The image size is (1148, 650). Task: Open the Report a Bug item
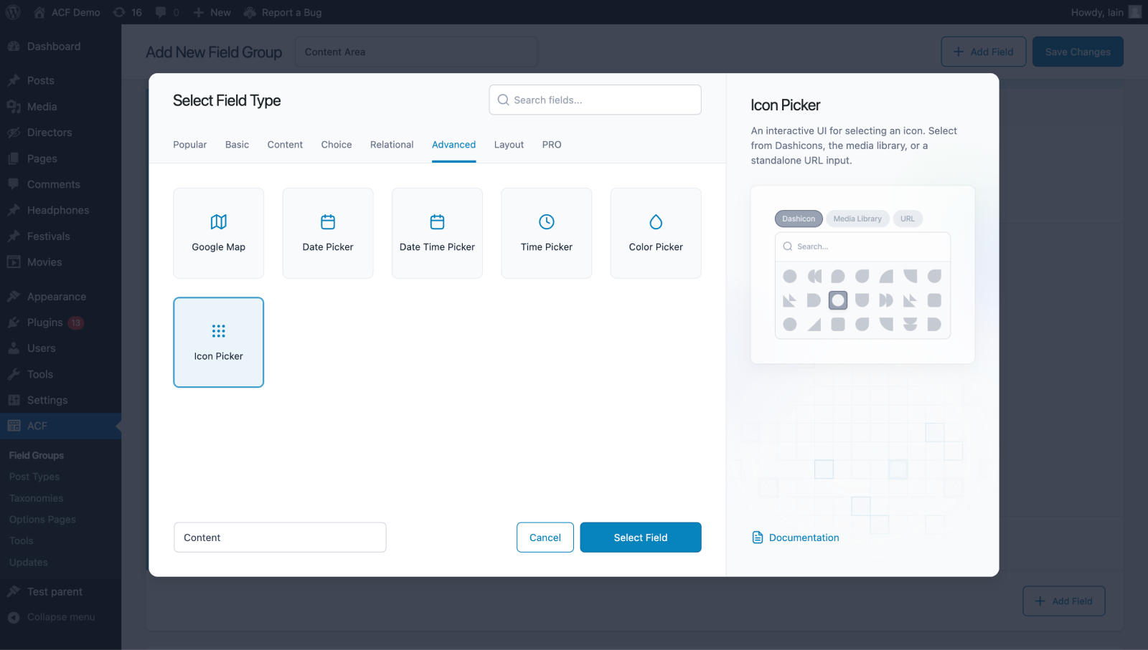click(x=283, y=11)
